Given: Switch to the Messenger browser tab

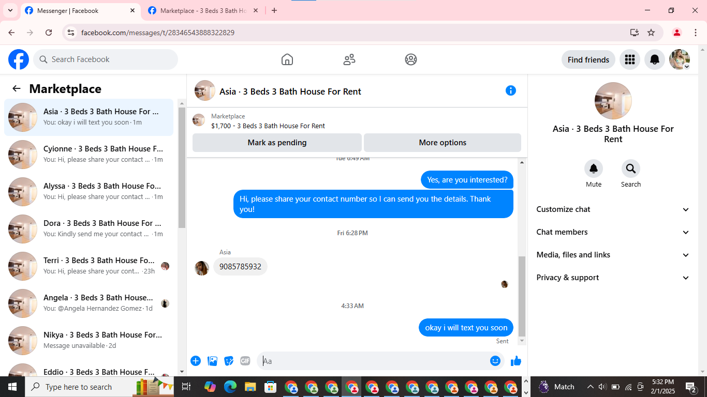Looking at the screenshot, I should pos(81,10).
